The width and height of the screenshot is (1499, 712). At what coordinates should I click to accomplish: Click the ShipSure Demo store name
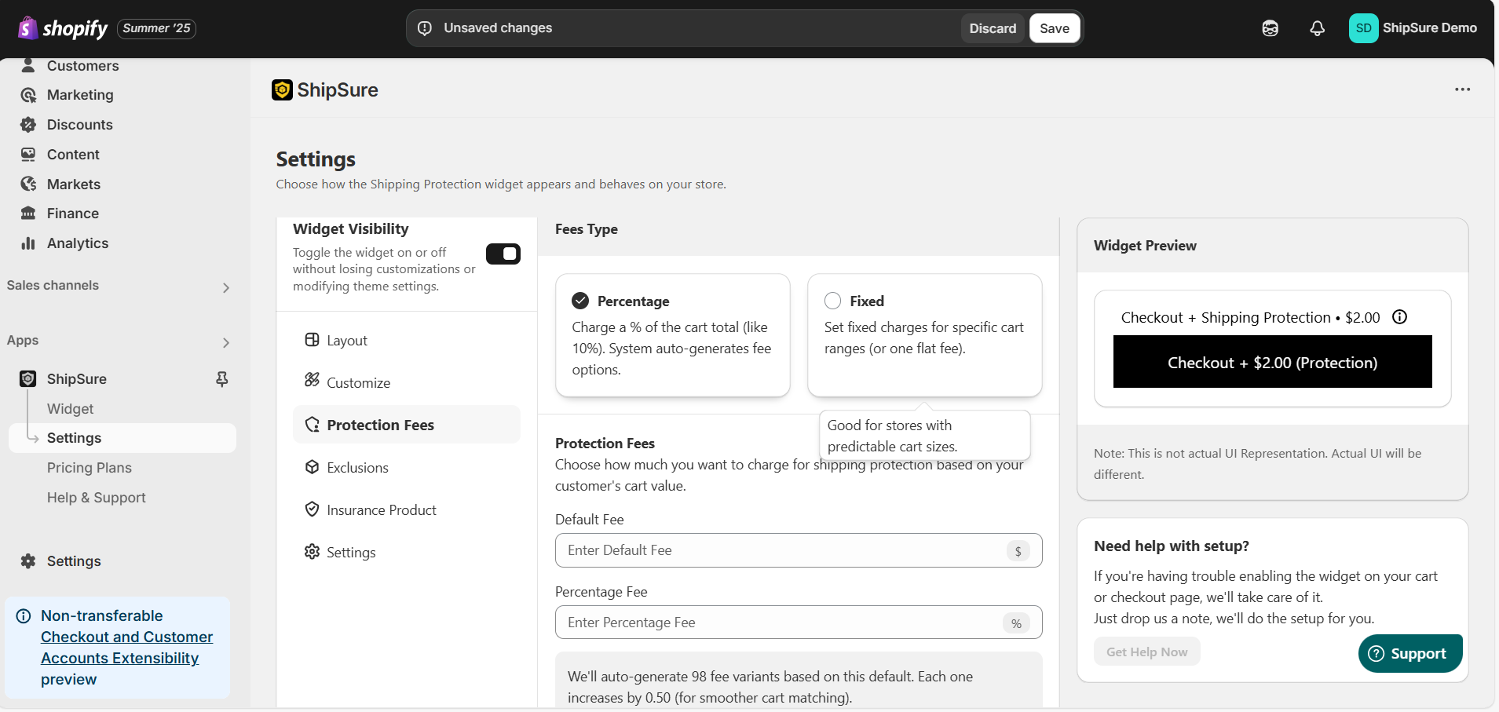[x=1429, y=28]
